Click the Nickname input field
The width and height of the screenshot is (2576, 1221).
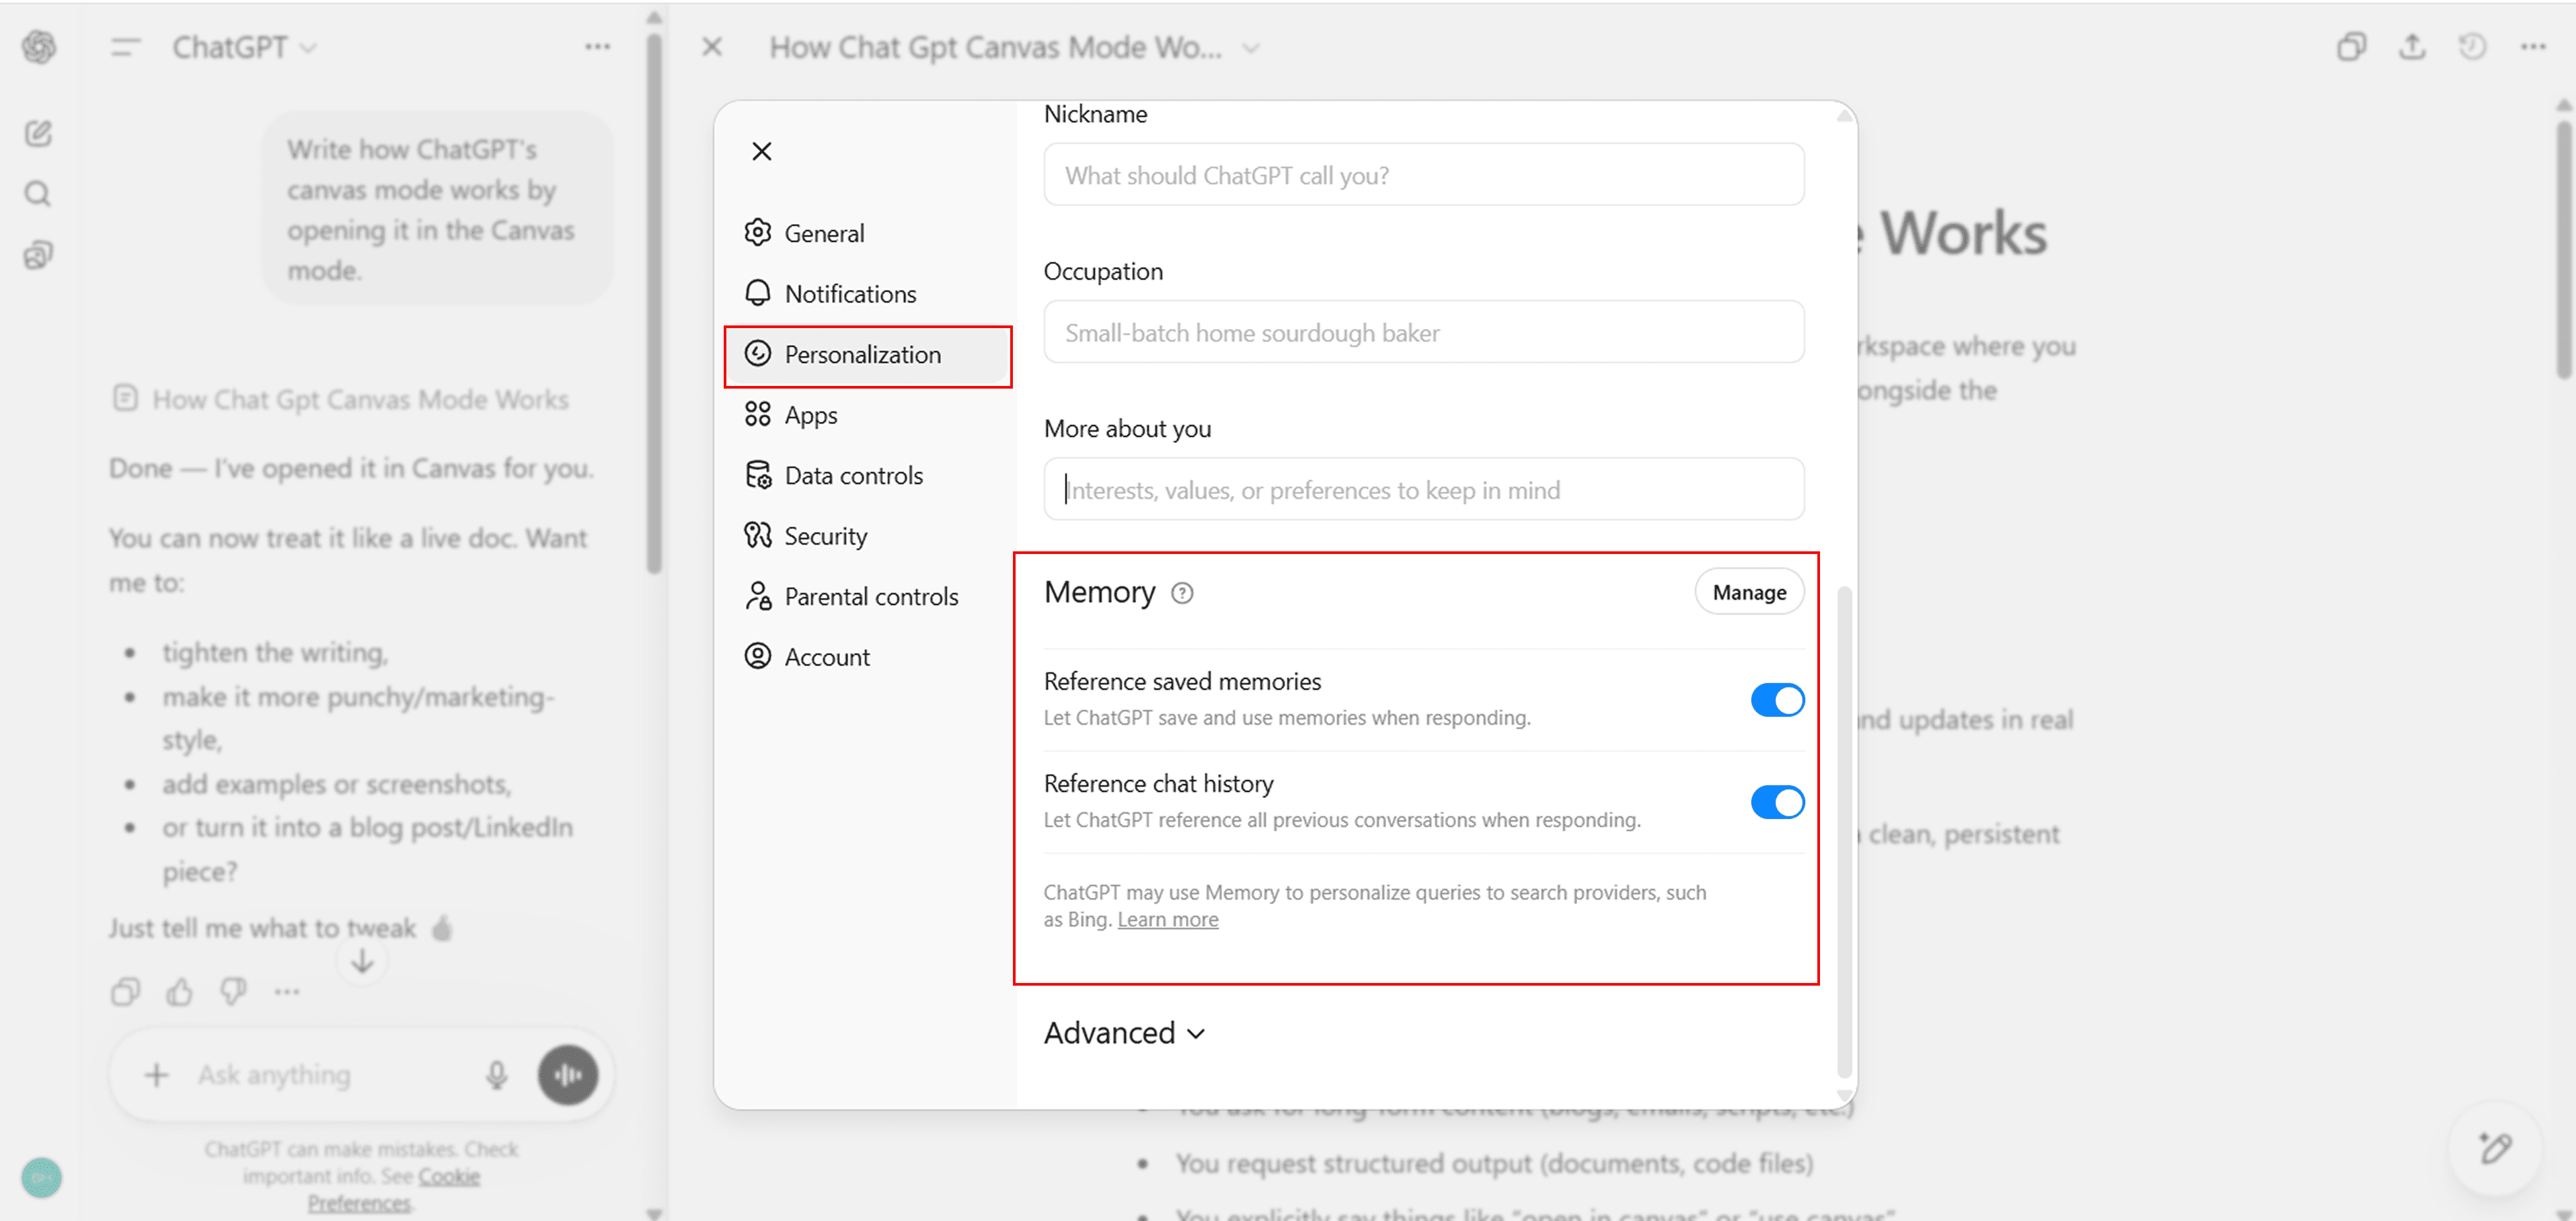tap(1423, 175)
